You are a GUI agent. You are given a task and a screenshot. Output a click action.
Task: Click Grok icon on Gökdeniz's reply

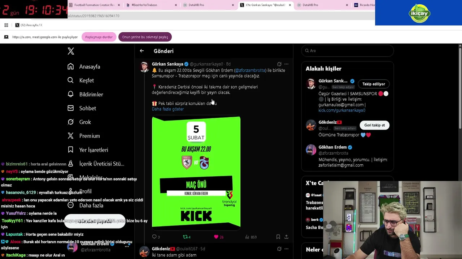click(279, 249)
